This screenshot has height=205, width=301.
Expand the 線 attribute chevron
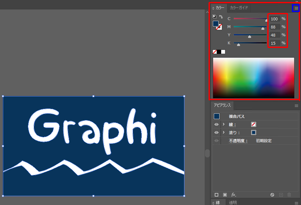224,125
